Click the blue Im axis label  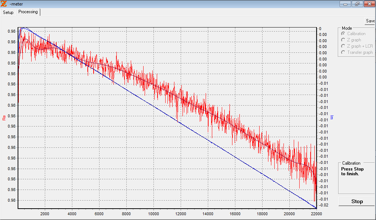pos(332,117)
